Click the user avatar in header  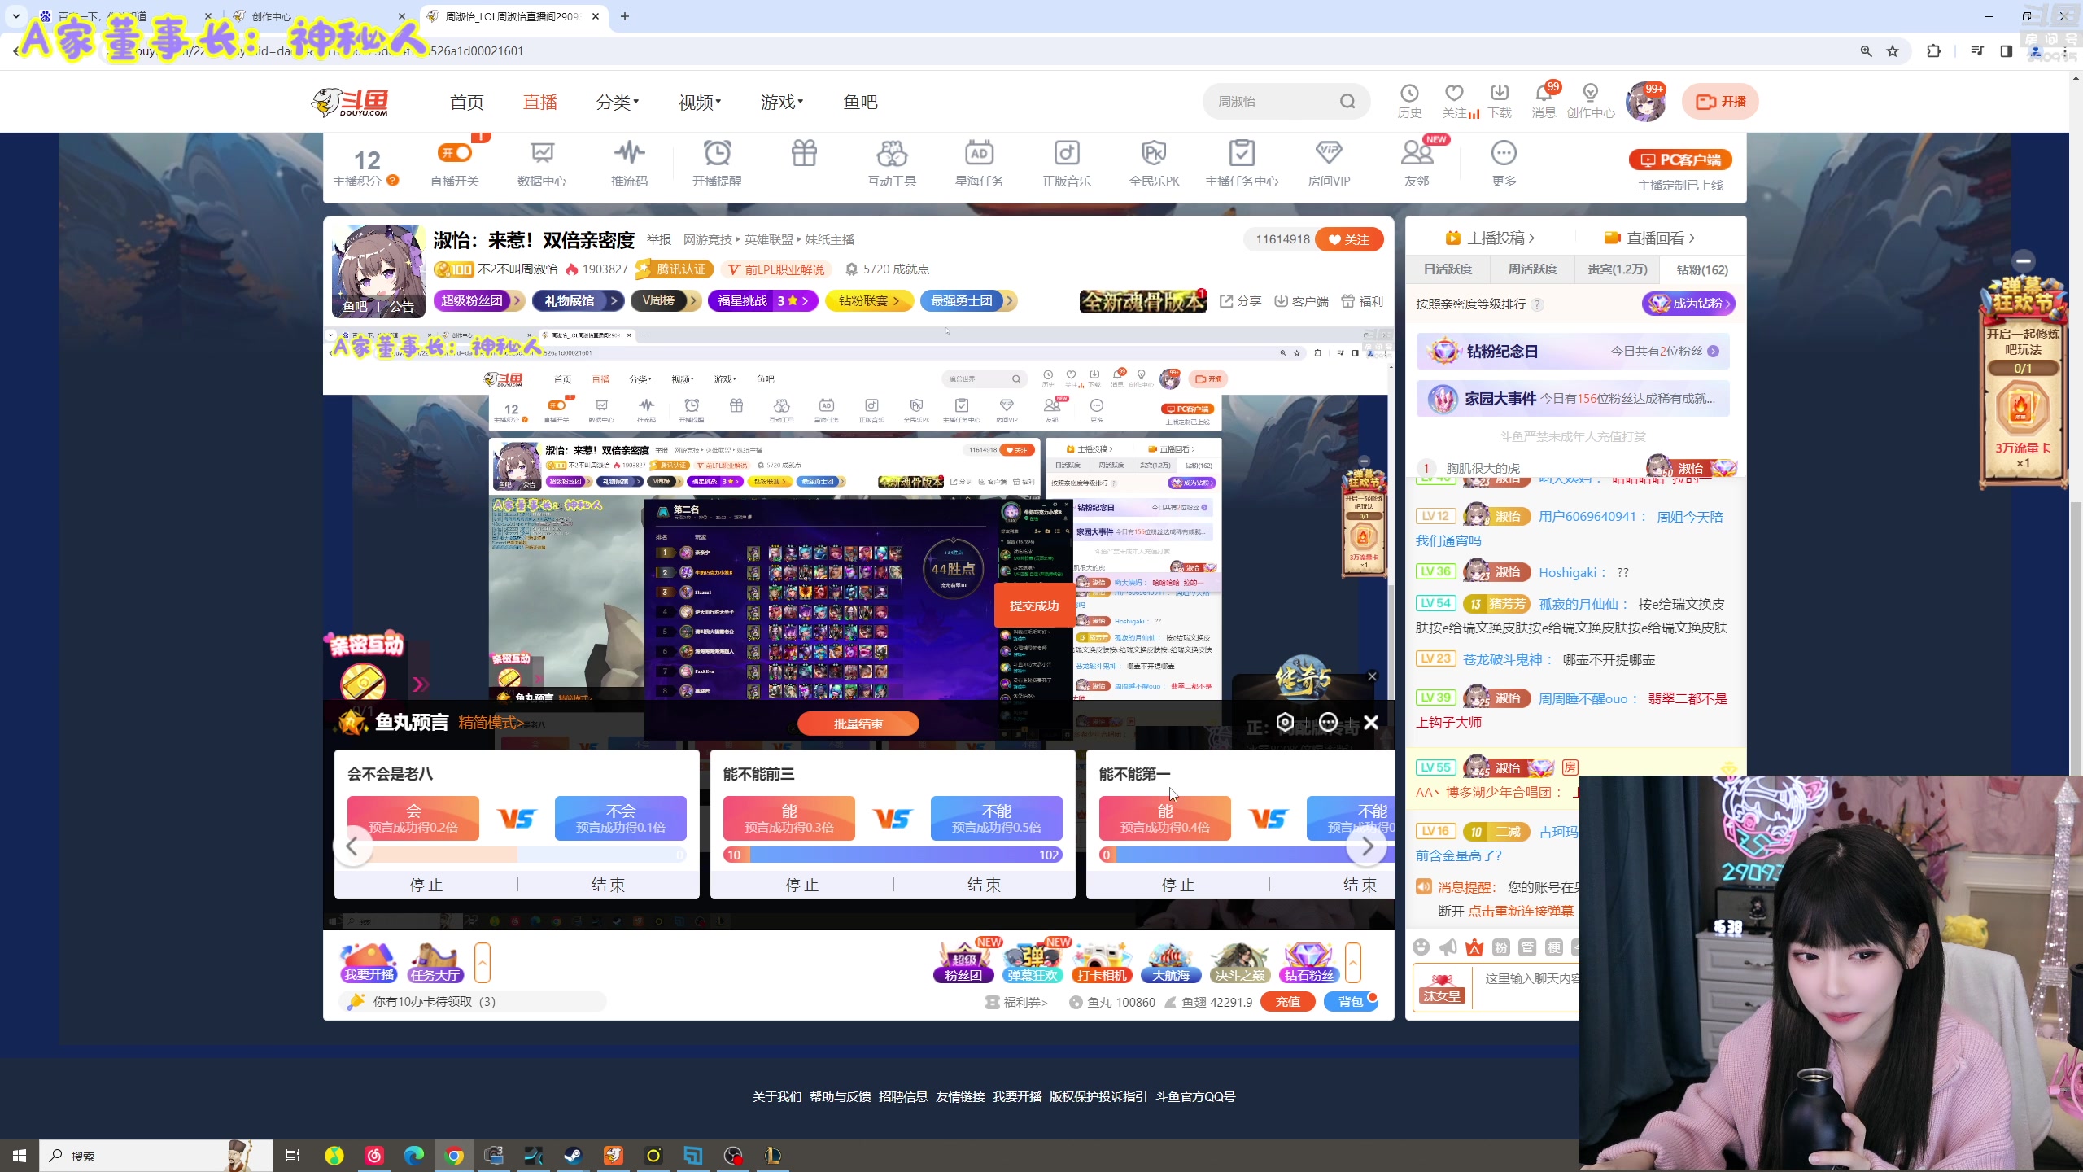tap(1645, 102)
